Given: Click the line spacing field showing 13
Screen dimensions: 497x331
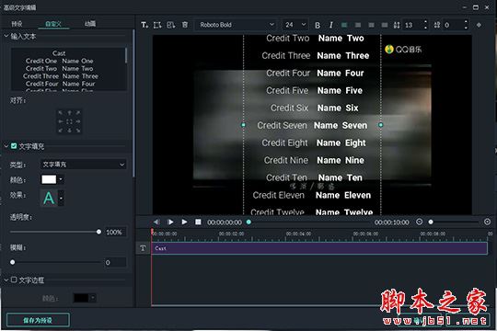Looking at the screenshot, I should point(412,25).
